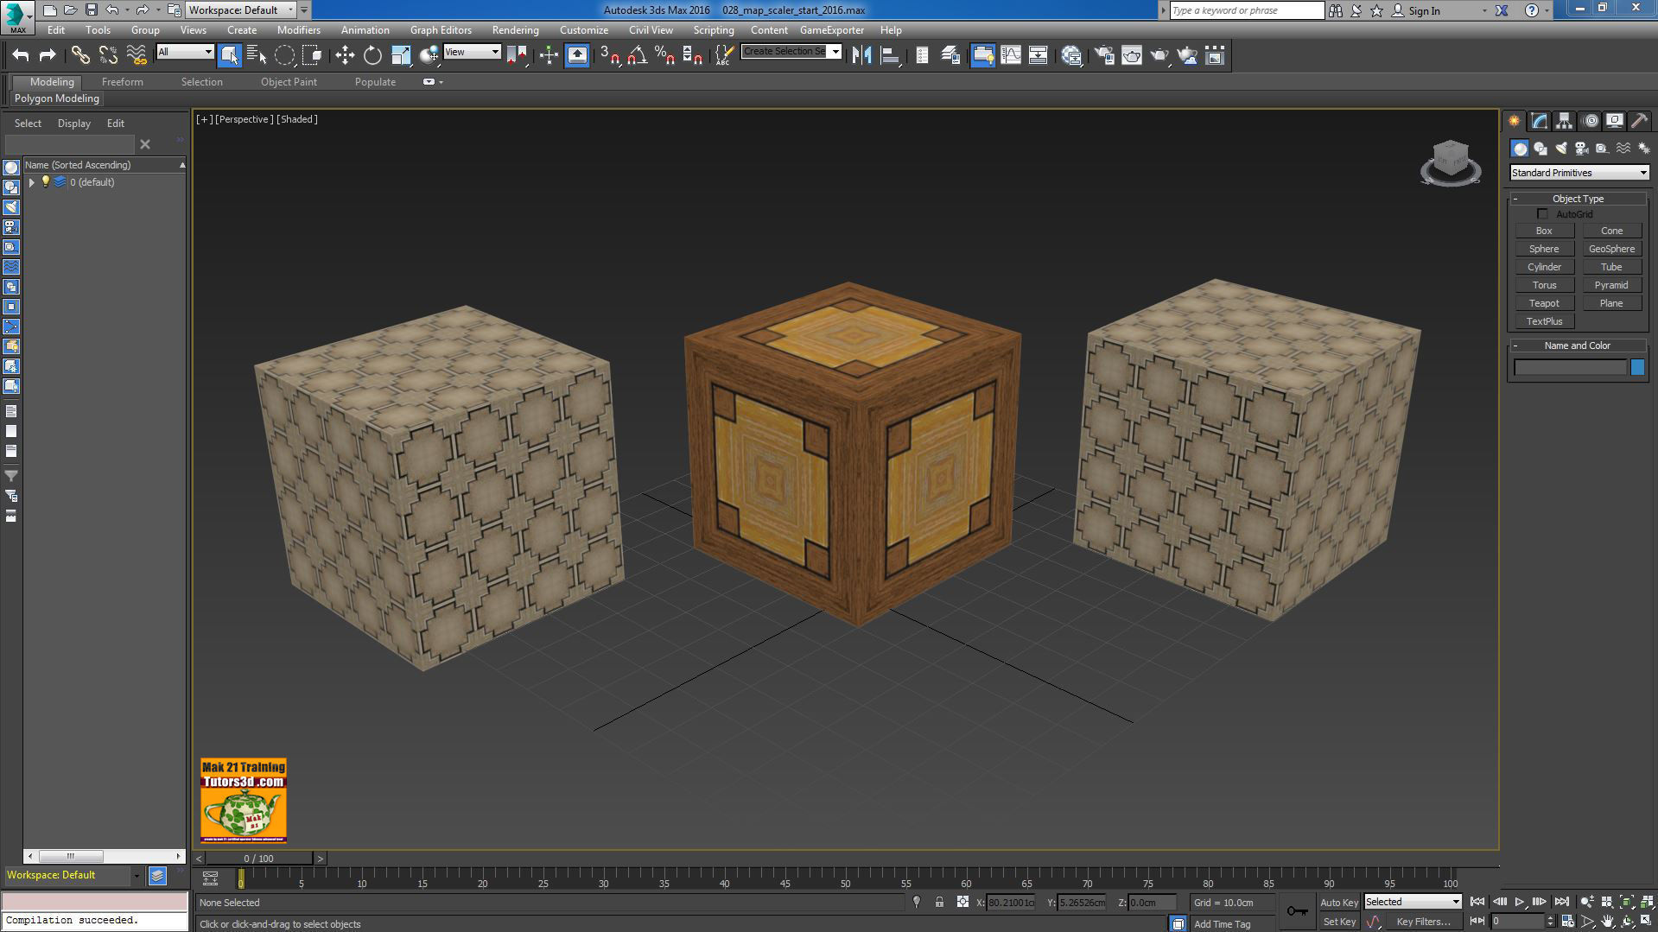Toggle the Selection Lock padlock
The height and width of the screenshot is (932, 1658).
tap(939, 902)
